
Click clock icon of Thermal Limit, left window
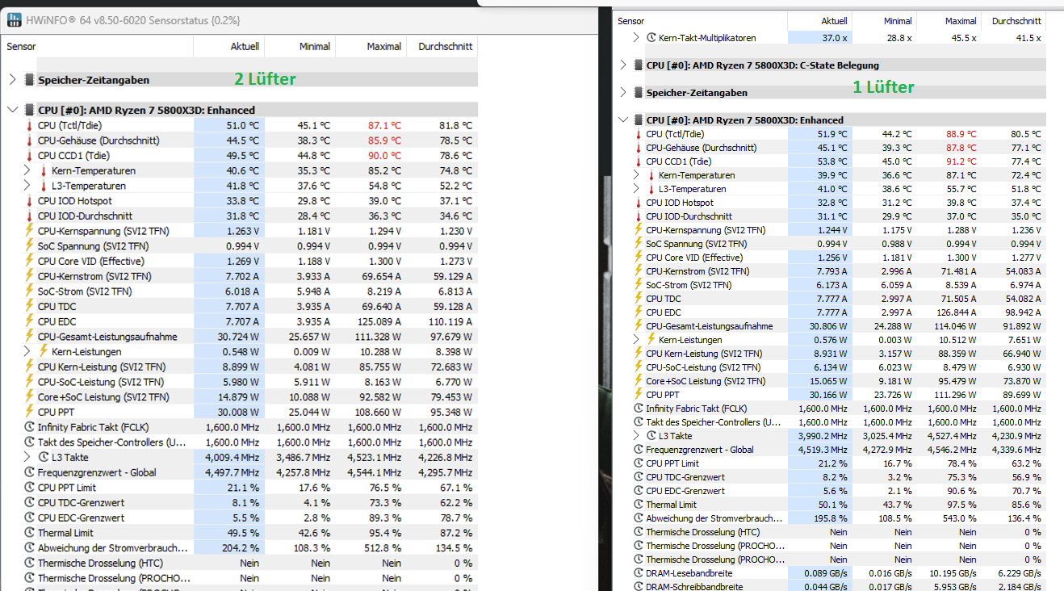pyautogui.click(x=29, y=533)
